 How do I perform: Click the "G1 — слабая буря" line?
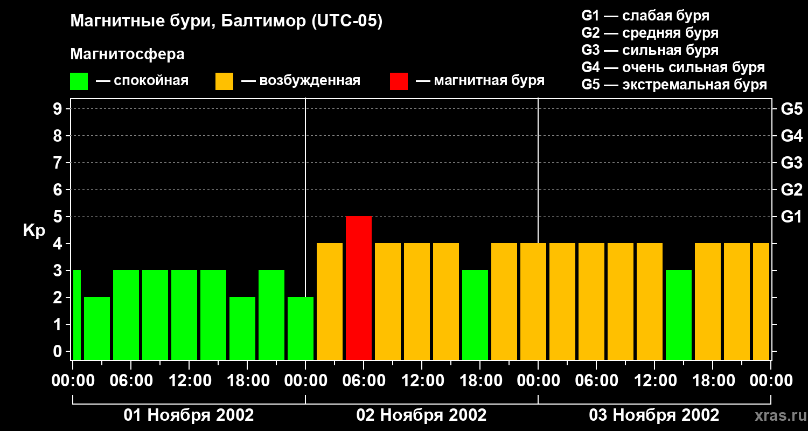645,16
